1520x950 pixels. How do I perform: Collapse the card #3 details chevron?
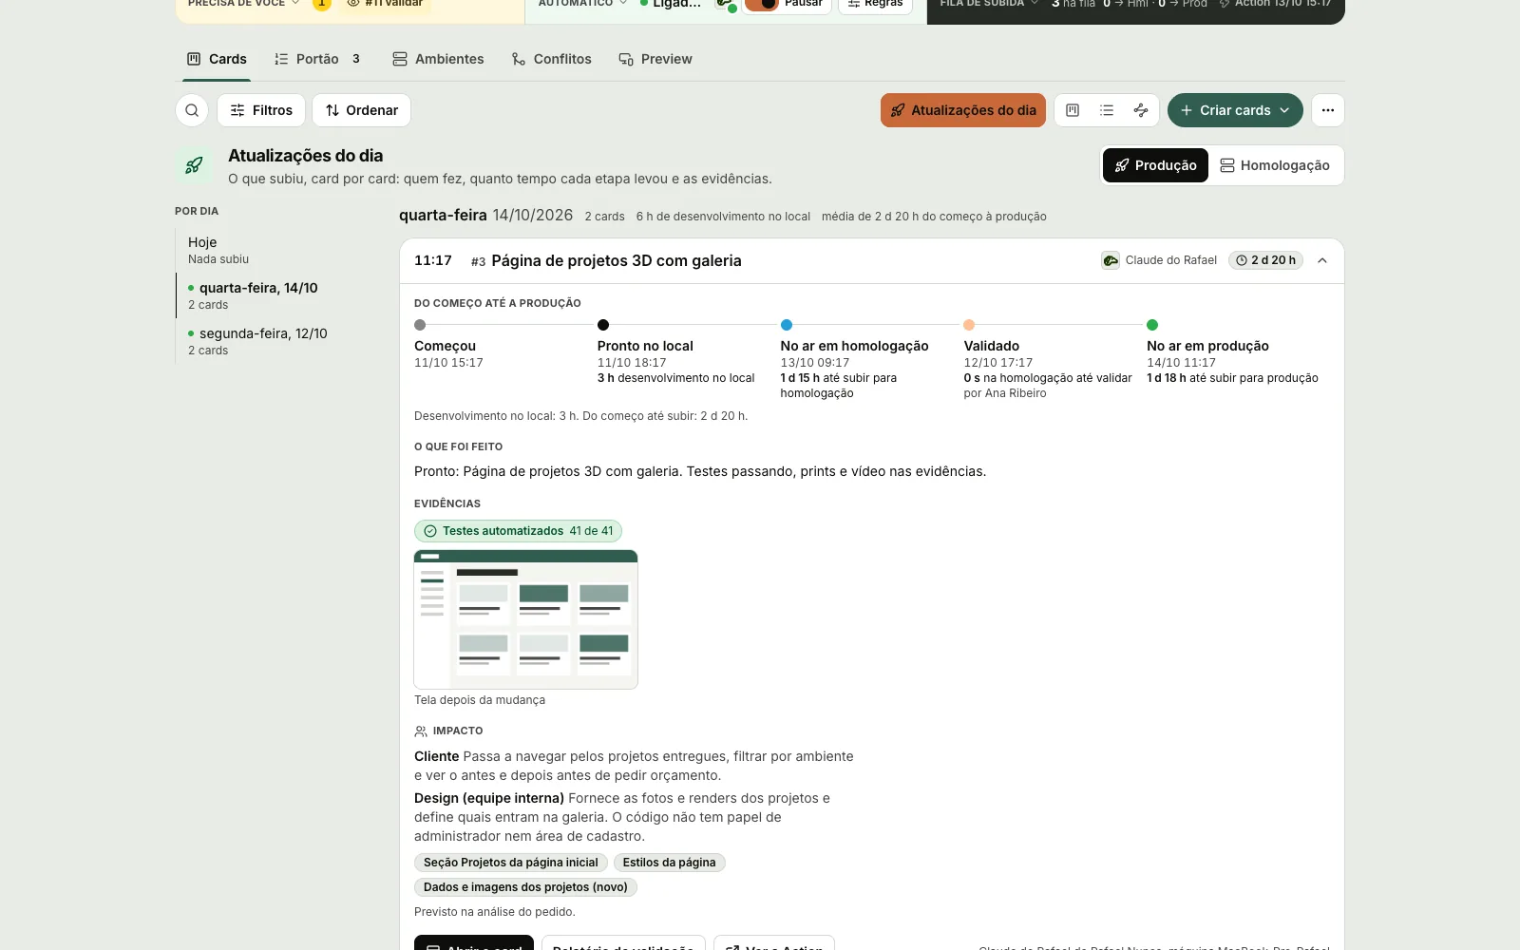pyautogui.click(x=1322, y=260)
